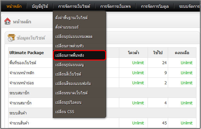Open the หน้าหลัก menu in top bar
Screen dimensions: 201x129
click(14, 6)
